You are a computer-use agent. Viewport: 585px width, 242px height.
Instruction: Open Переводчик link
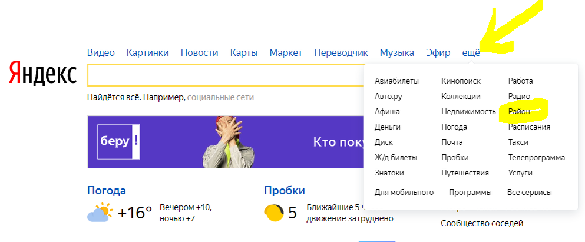(x=341, y=52)
